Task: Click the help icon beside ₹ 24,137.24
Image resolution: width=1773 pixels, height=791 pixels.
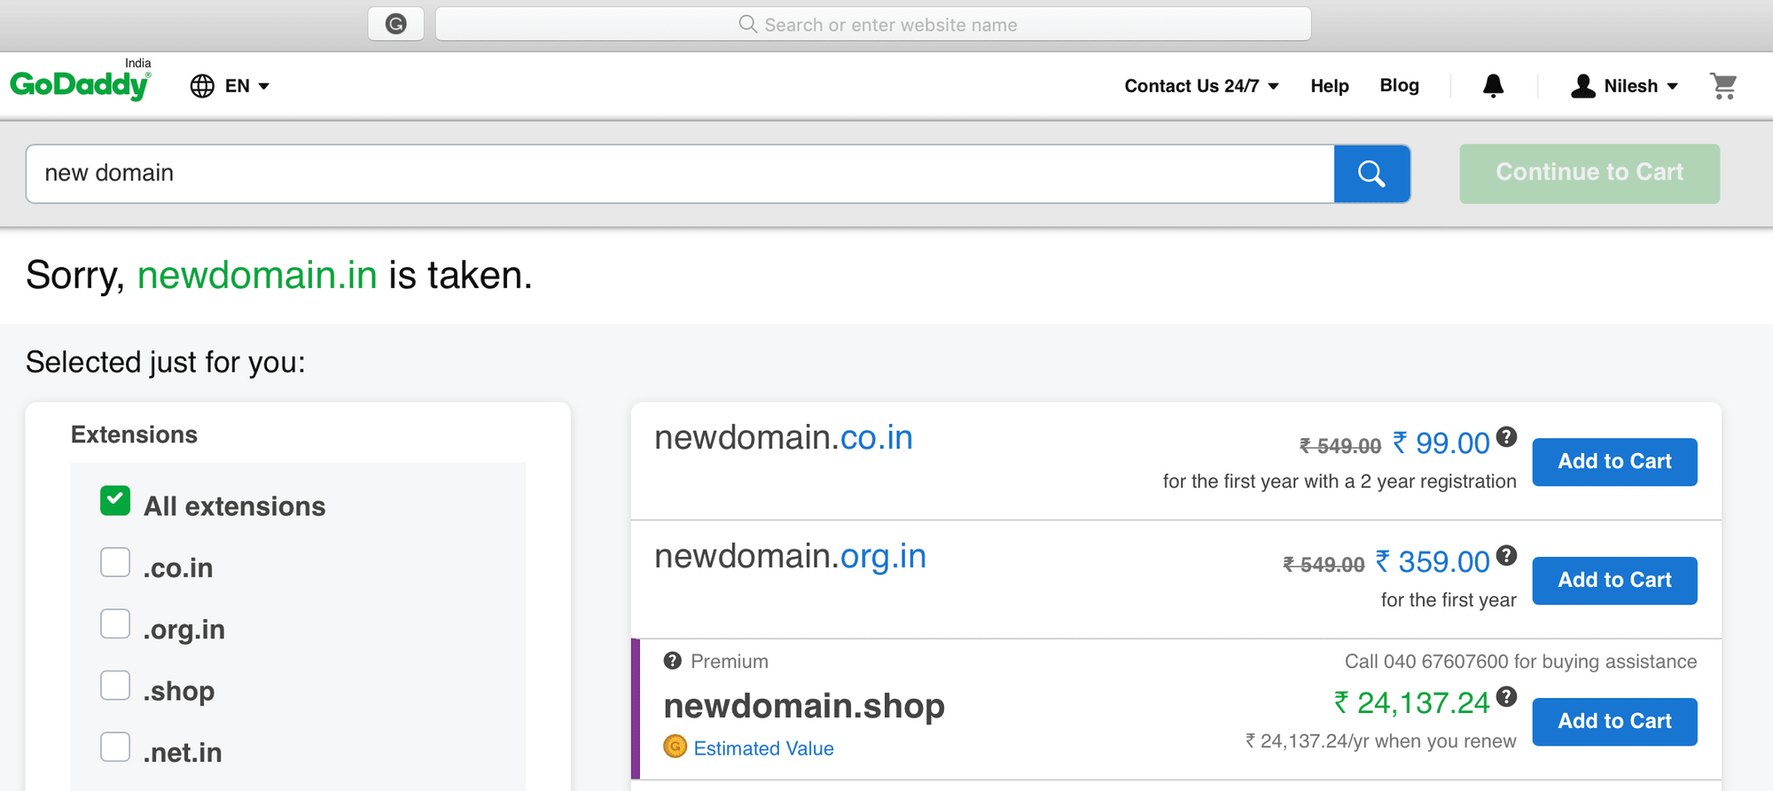Action: tap(1506, 697)
